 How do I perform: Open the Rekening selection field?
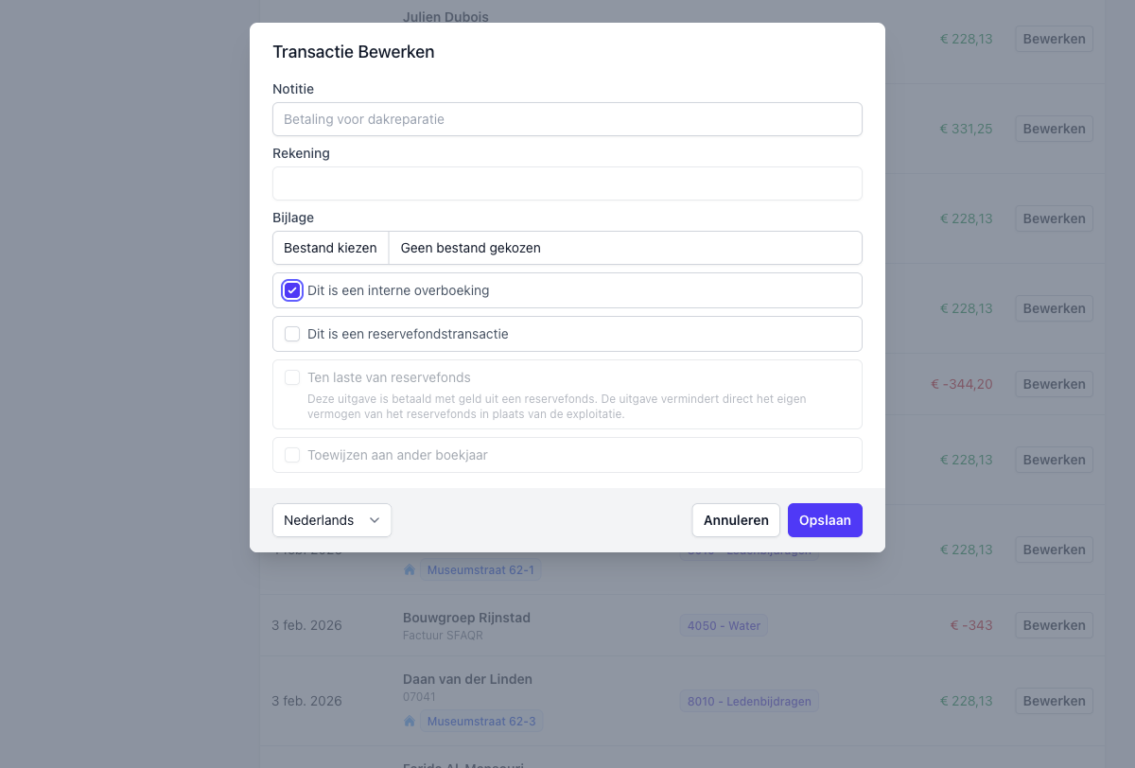[x=567, y=183]
